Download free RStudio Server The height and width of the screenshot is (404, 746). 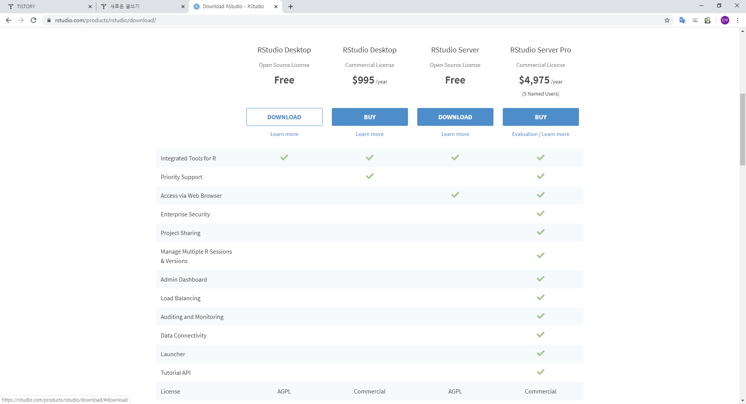(455, 117)
